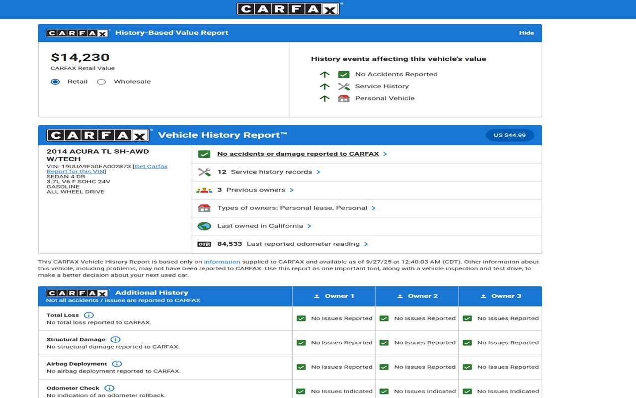Click Owner 3 Structural Damage check icon
This screenshot has height=398, width=636.
tap(468, 343)
